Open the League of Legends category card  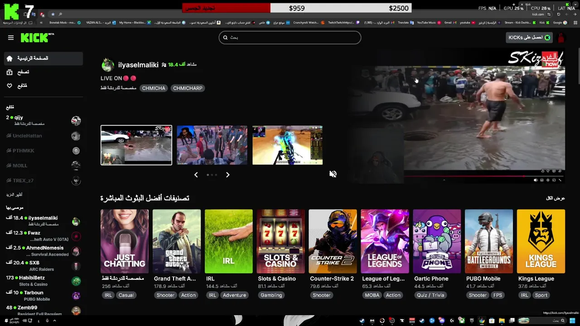385,241
